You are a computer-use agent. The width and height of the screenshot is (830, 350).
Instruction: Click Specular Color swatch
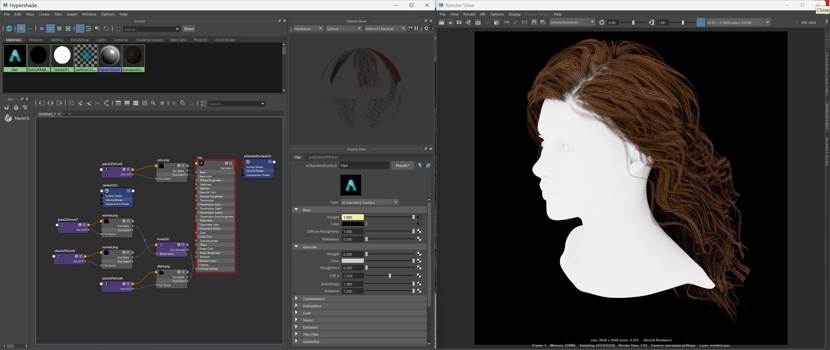point(352,261)
